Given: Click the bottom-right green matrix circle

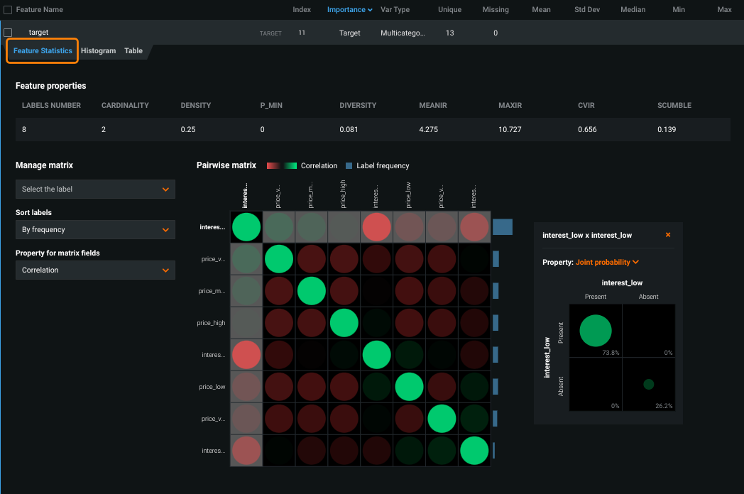Looking at the screenshot, I should 474,451.
